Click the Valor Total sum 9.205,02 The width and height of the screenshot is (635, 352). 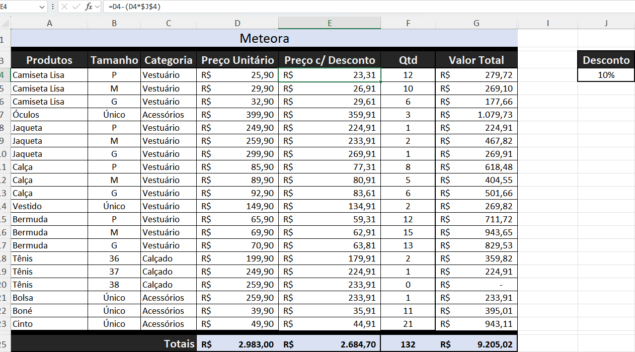click(476, 344)
